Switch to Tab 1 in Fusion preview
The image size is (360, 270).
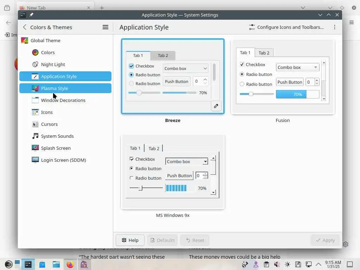(245, 53)
